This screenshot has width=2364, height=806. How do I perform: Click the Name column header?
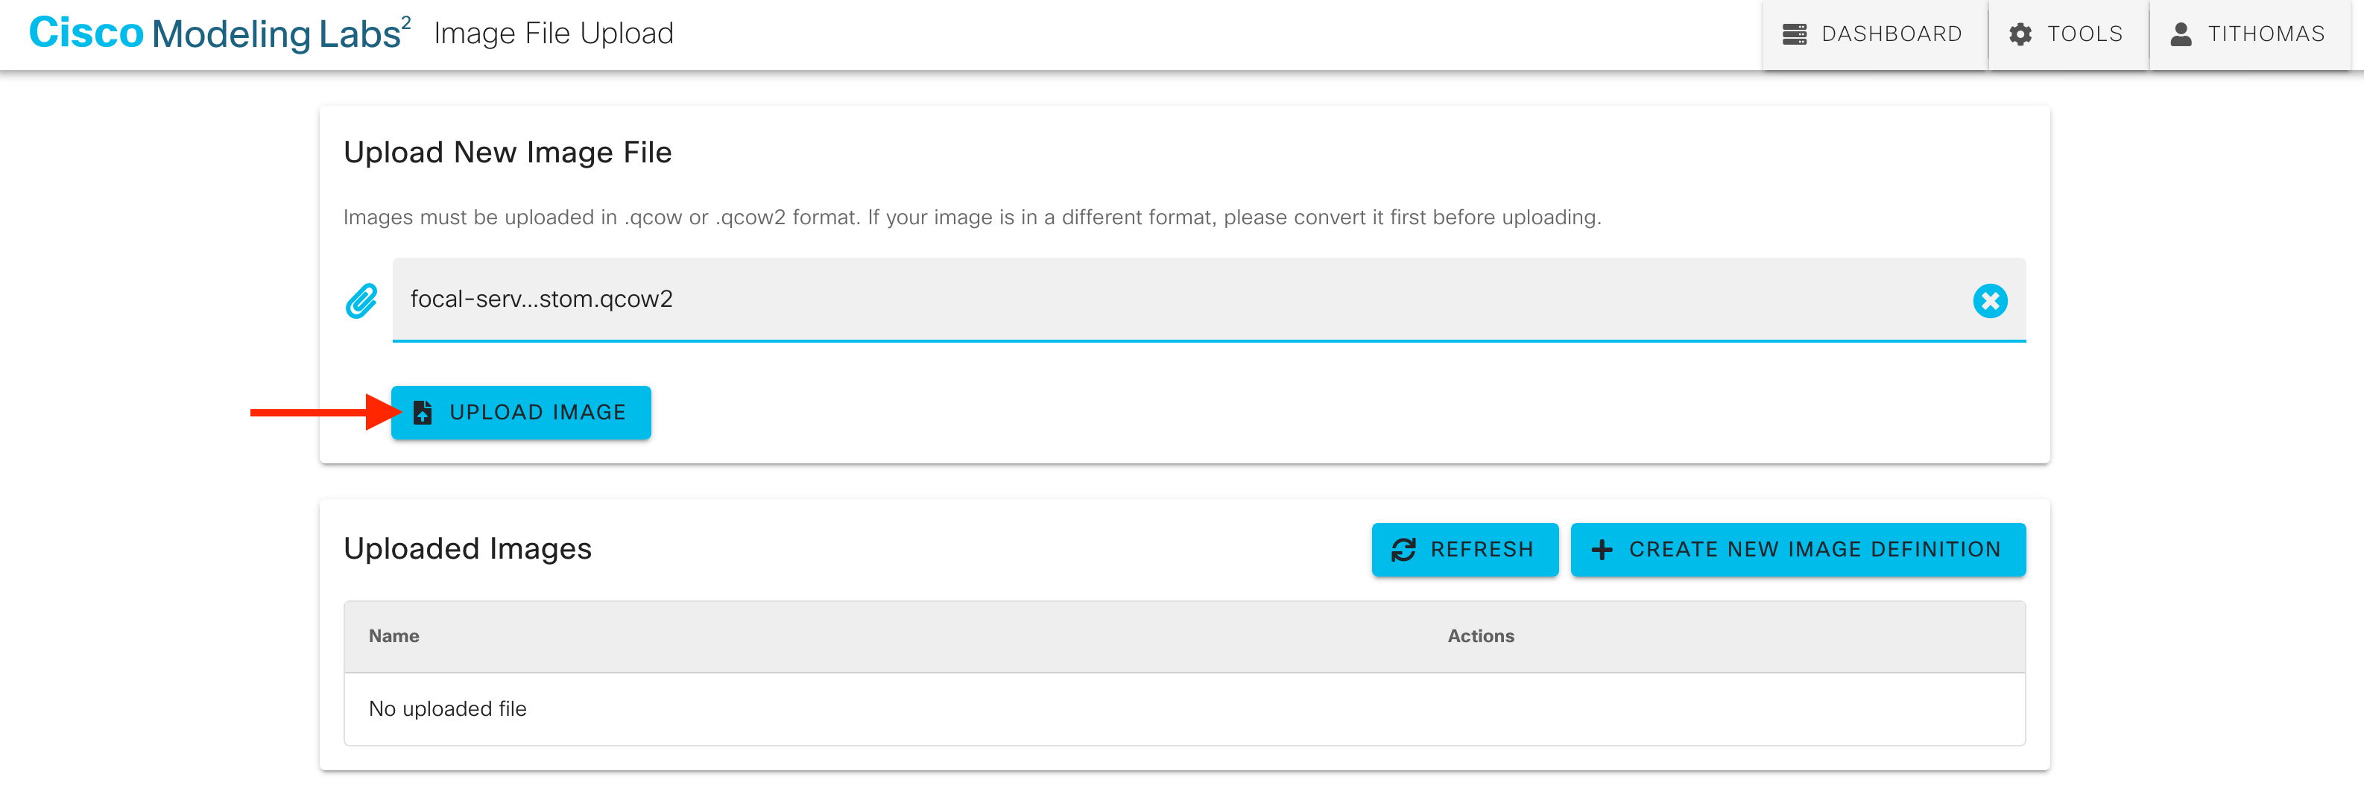point(394,635)
